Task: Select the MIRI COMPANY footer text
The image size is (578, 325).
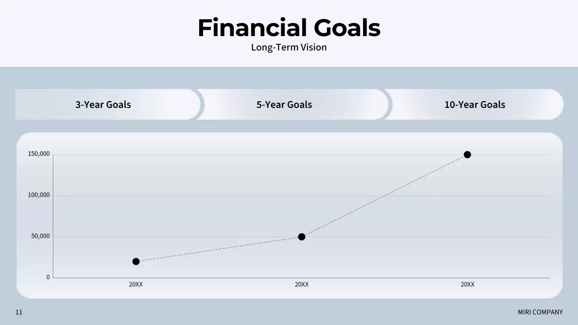Action: [x=540, y=312]
